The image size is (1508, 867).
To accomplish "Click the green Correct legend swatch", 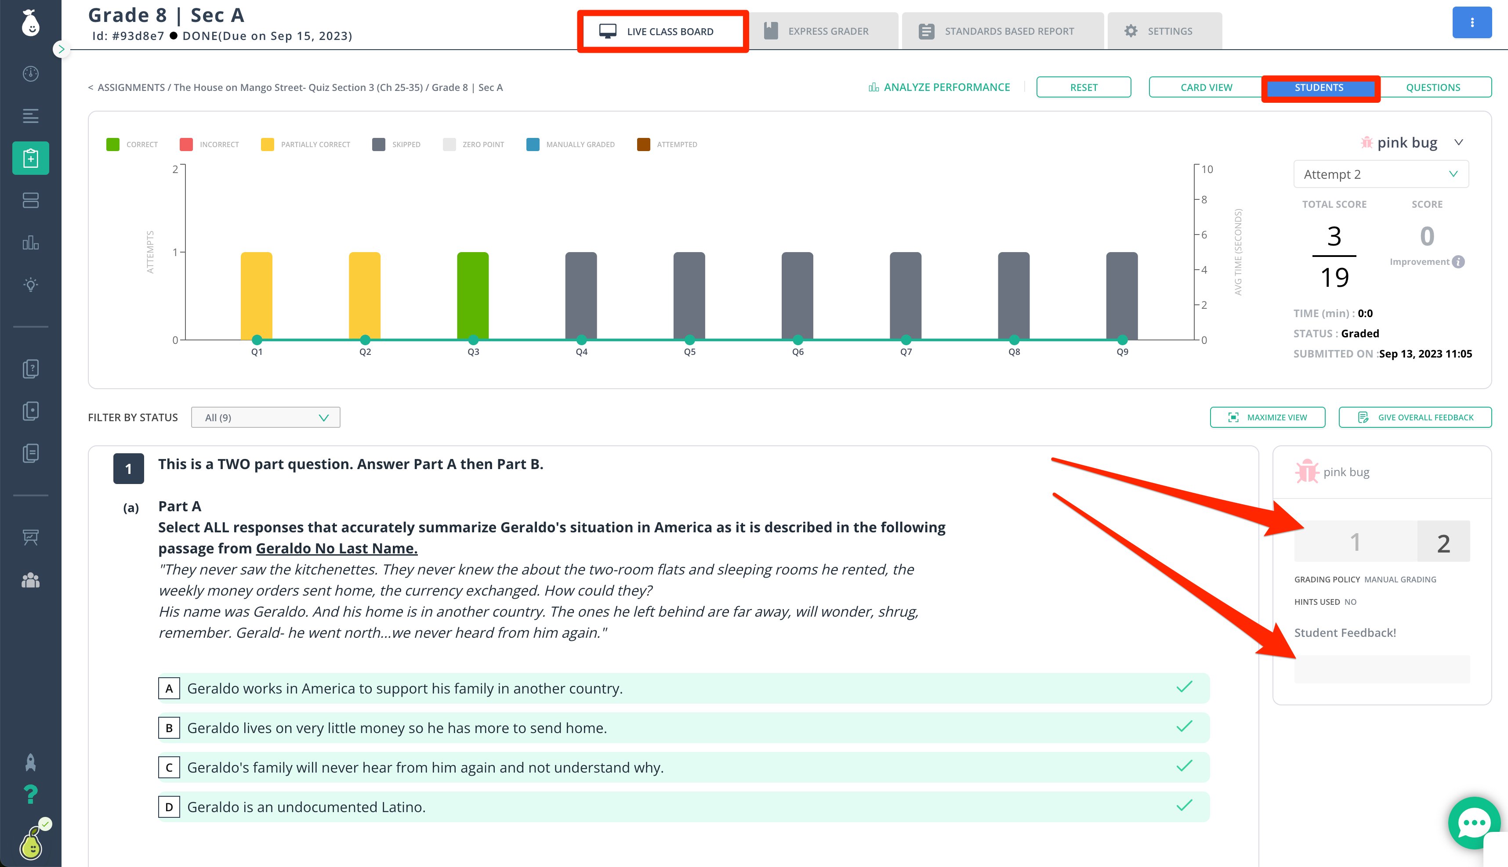I will tap(112, 144).
